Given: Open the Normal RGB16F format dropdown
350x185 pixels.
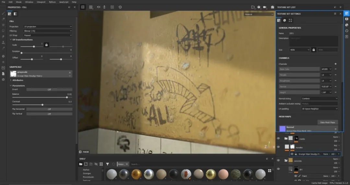Looking at the screenshot, I should click(326, 86).
